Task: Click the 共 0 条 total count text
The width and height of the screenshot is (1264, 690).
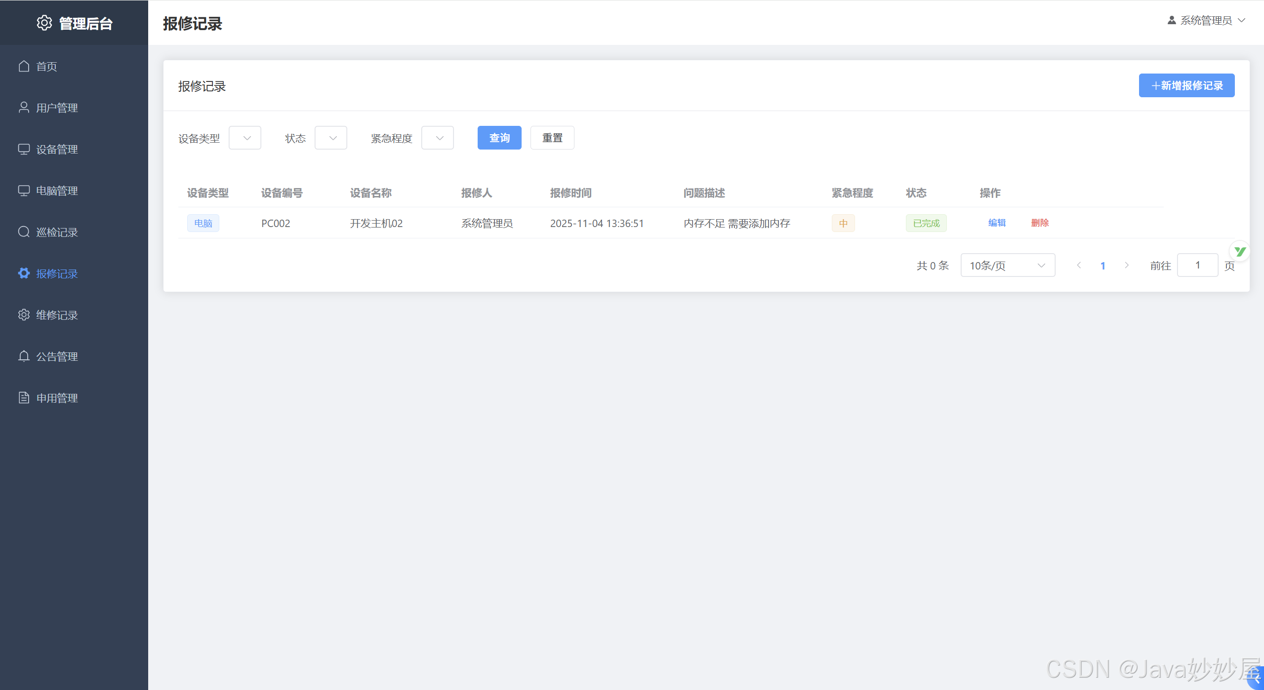Action: coord(933,266)
